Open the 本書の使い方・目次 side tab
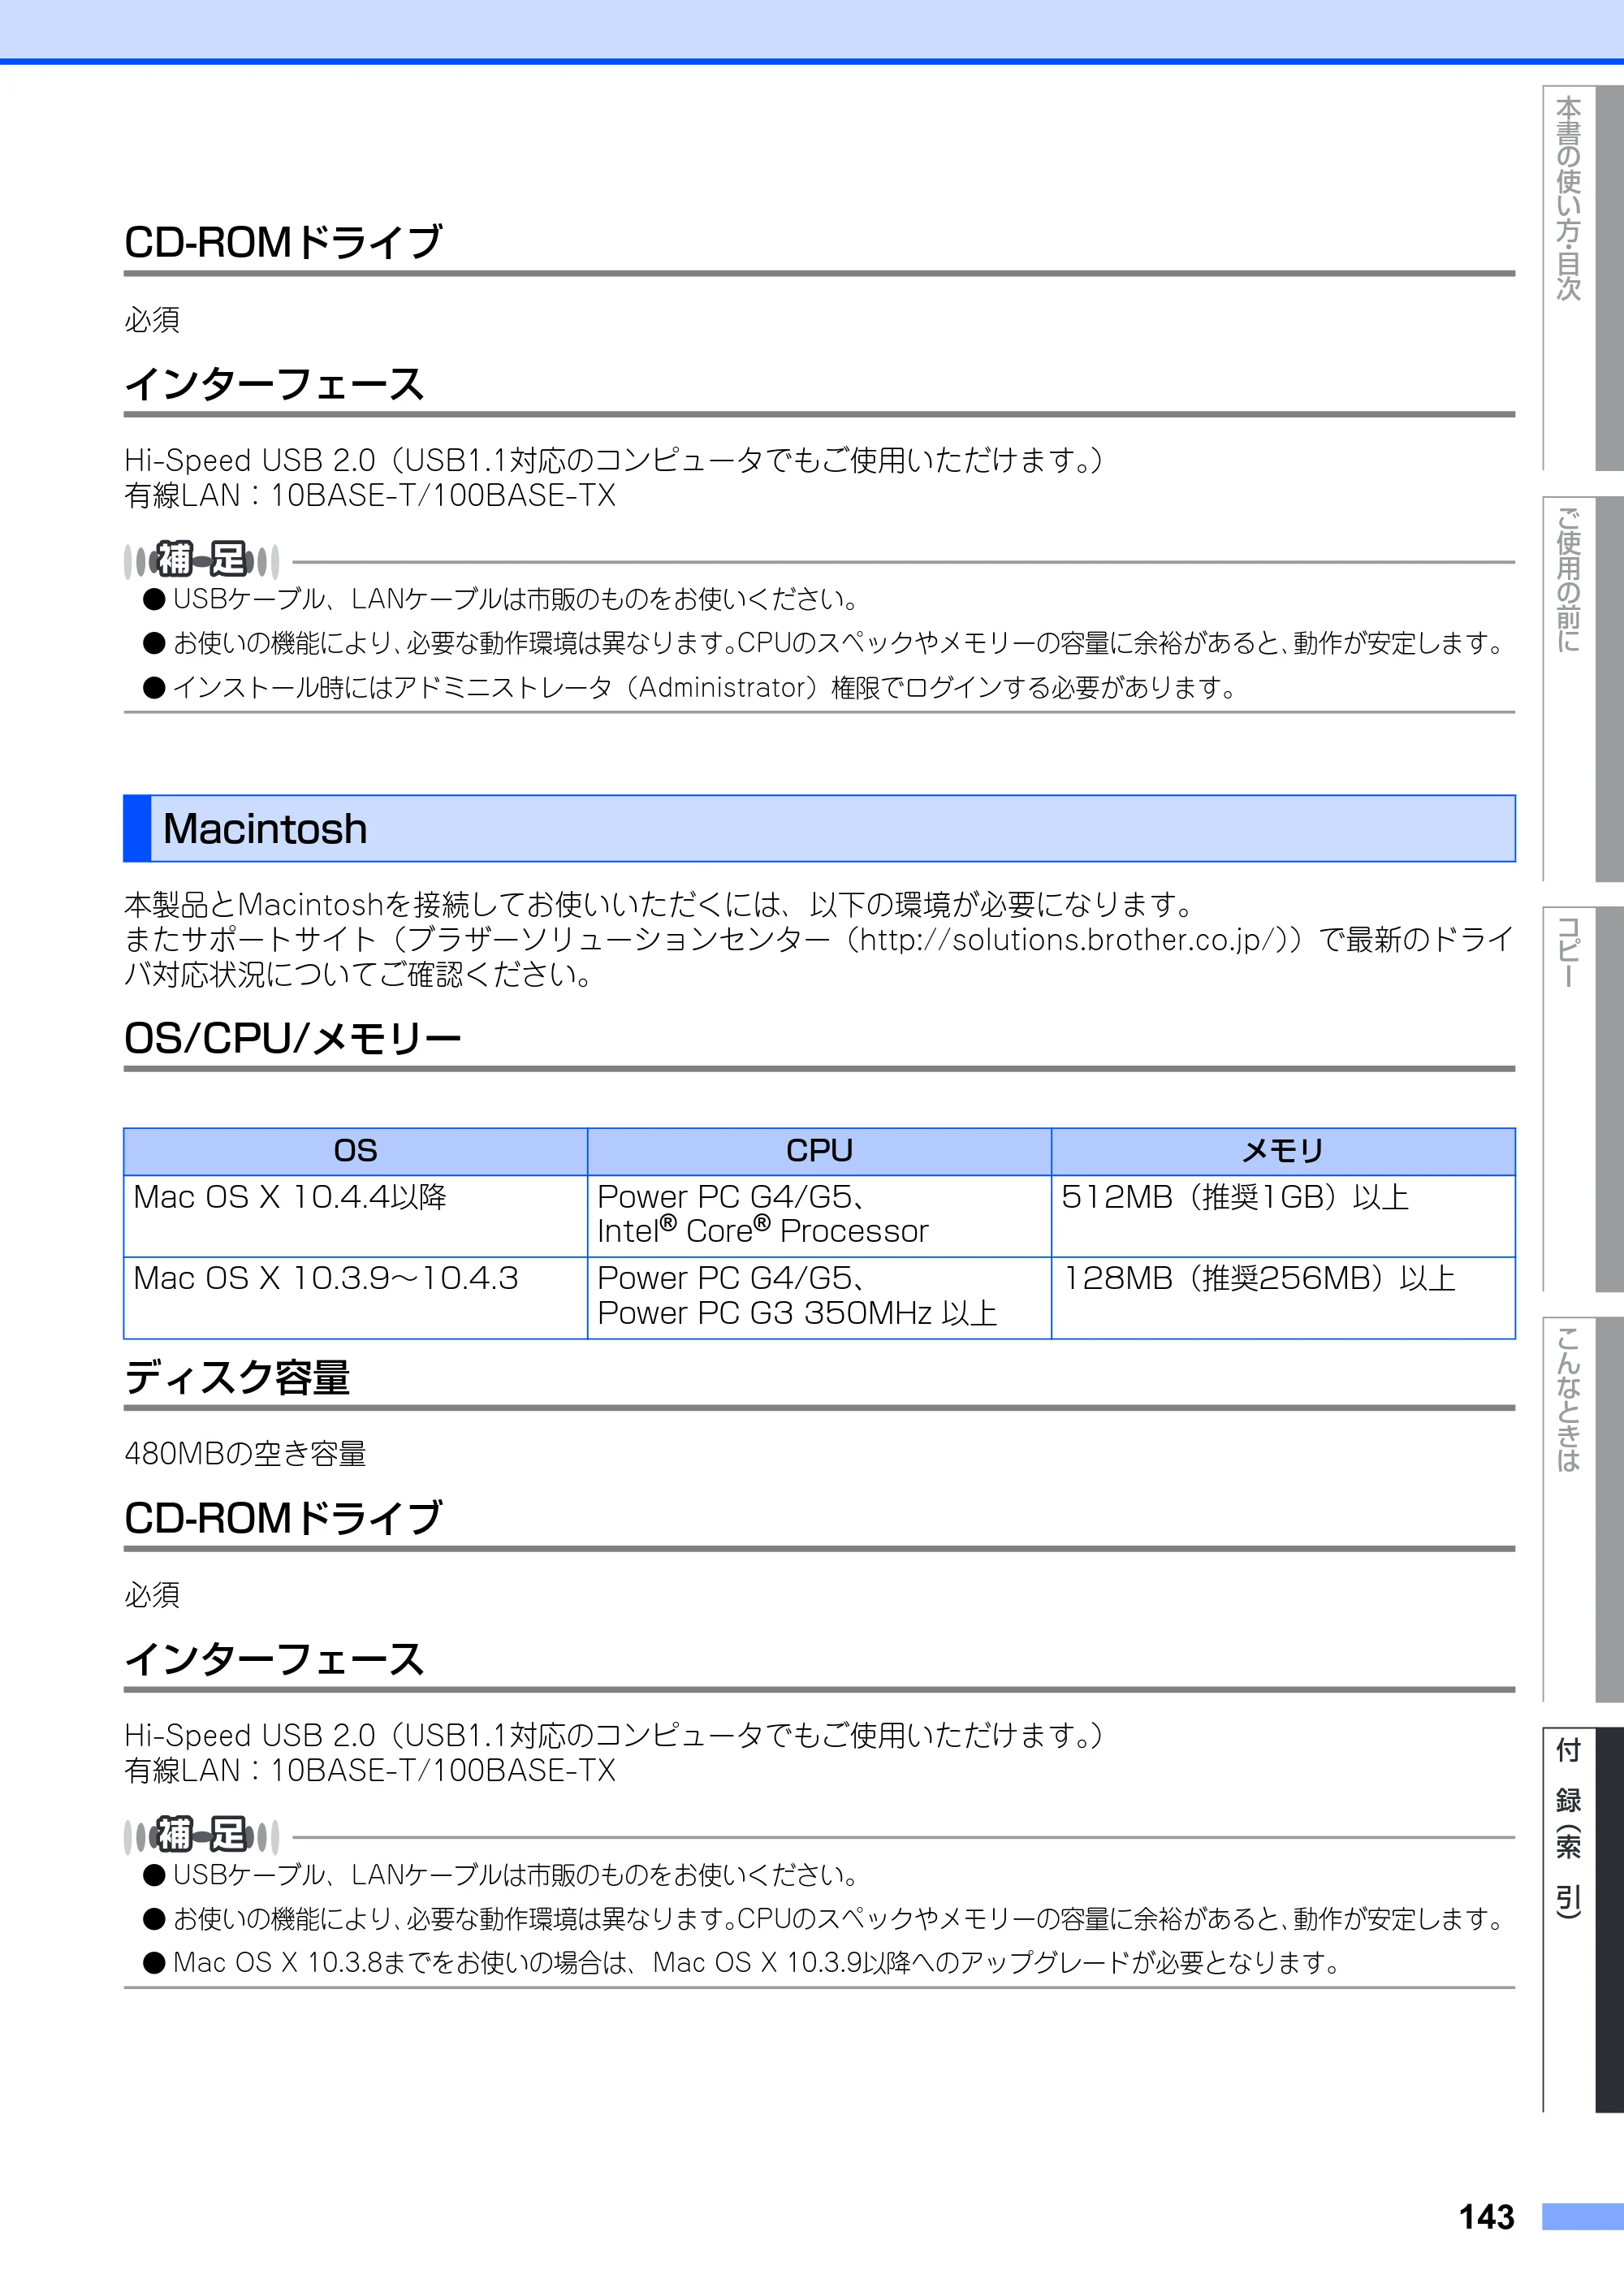Screen dimensions: 1624x2292 [x=1582, y=278]
